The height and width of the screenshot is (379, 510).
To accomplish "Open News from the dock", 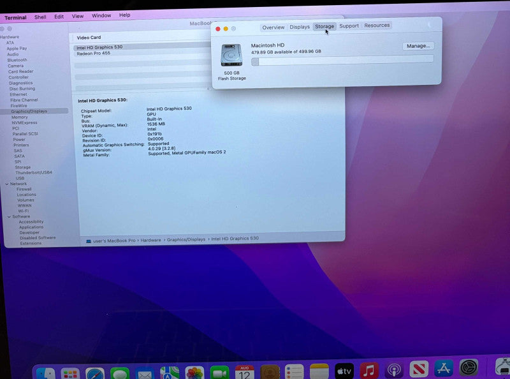I will pyautogui.click(x=419, y=369).
